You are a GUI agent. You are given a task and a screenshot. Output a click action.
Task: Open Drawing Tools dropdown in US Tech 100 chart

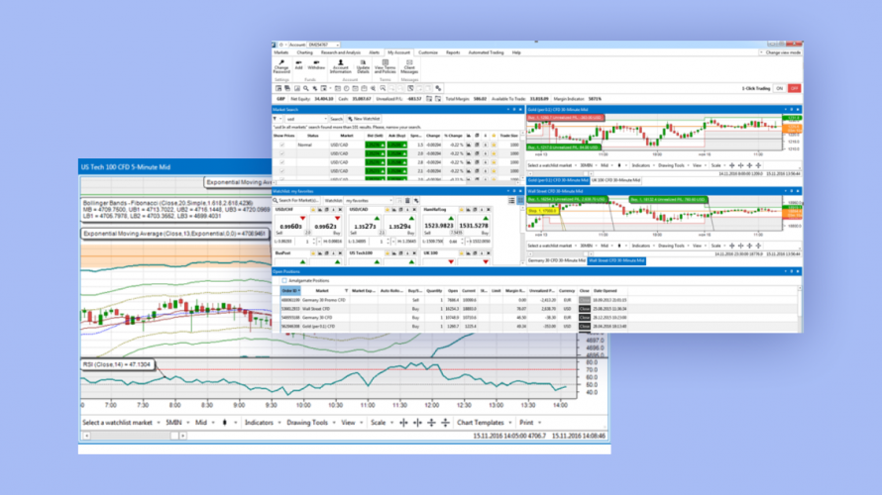click(x=310, y=423)
